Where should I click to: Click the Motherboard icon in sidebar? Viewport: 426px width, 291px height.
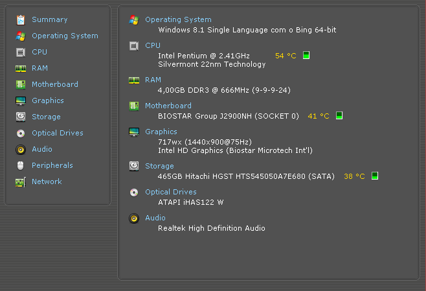[21, 85]
